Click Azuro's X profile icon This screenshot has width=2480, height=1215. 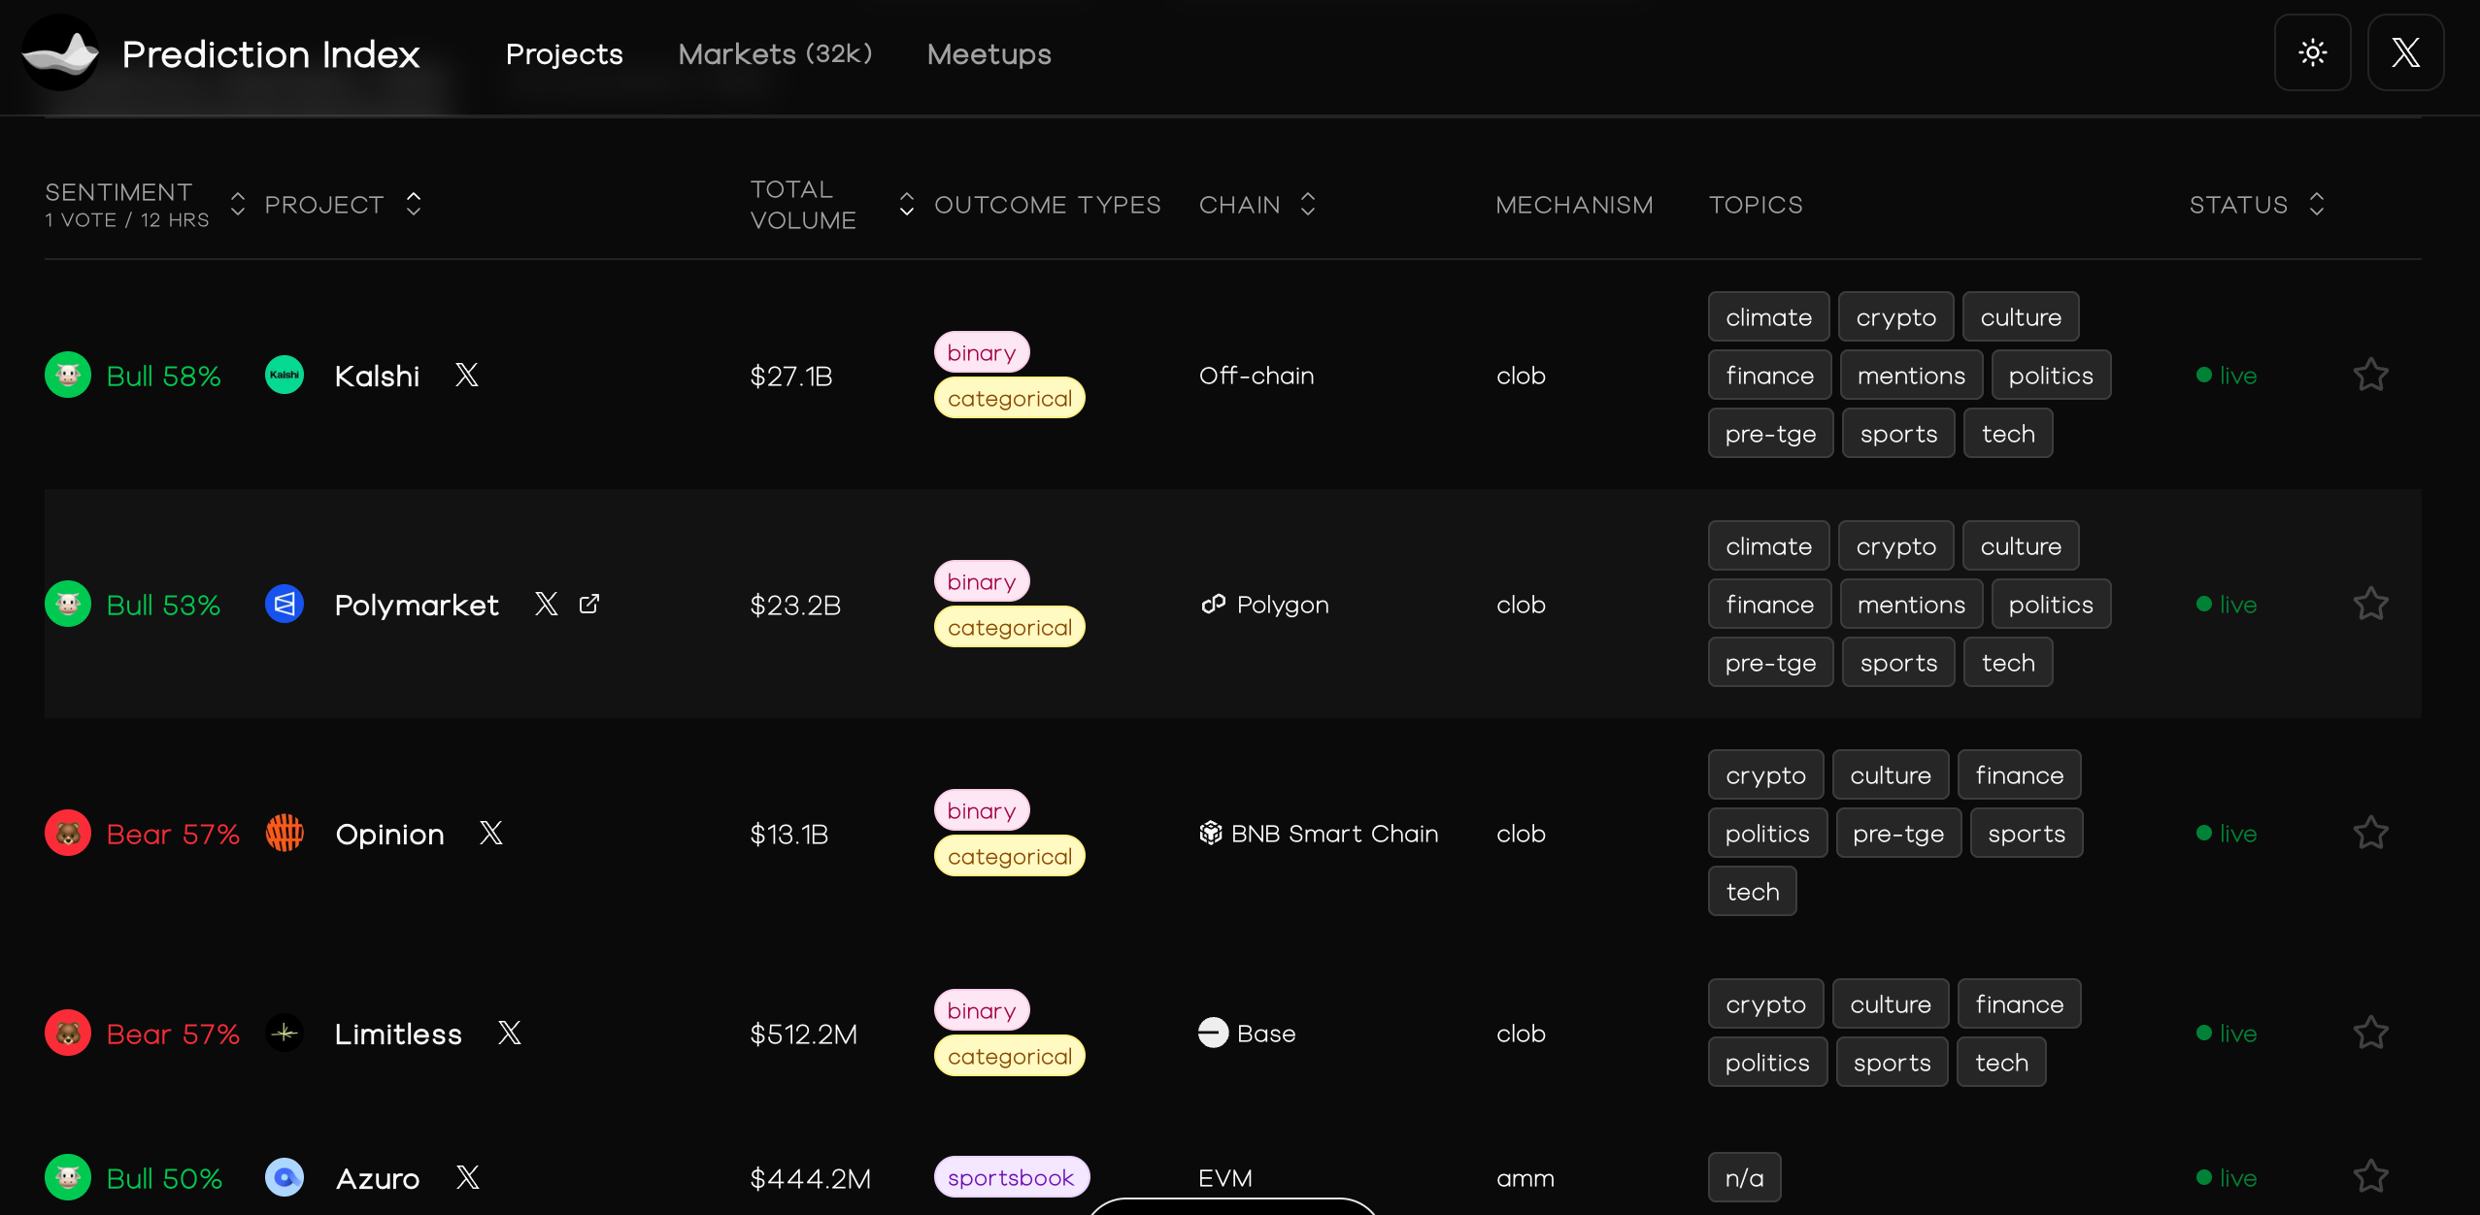[468, 1178]
